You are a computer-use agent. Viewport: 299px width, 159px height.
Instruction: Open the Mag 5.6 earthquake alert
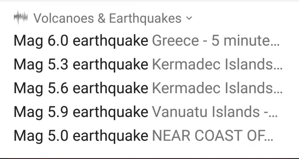coord(81,89)
